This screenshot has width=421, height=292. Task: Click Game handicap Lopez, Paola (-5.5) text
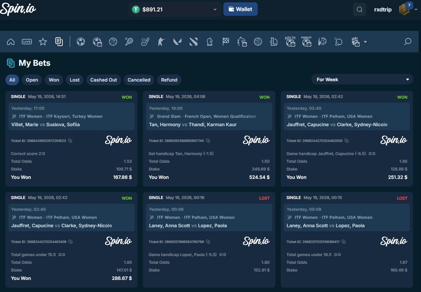click(x=183, y=255)
